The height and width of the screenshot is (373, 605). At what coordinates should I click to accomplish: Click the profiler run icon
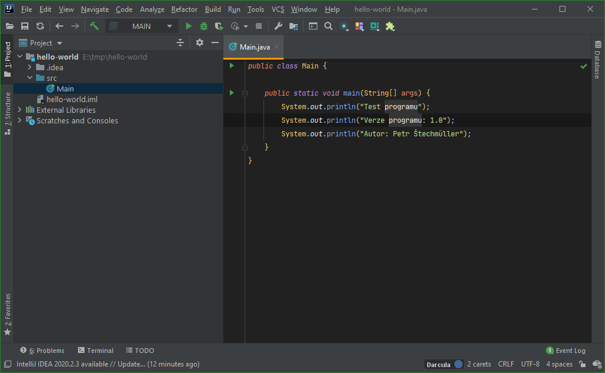coord(235,26)
